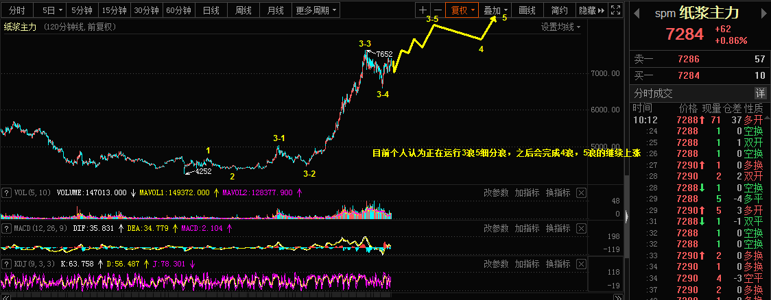Screen dimensions: 771x300
Task: Open 更多周期 dropdown
Action: [x=316, y=10]
